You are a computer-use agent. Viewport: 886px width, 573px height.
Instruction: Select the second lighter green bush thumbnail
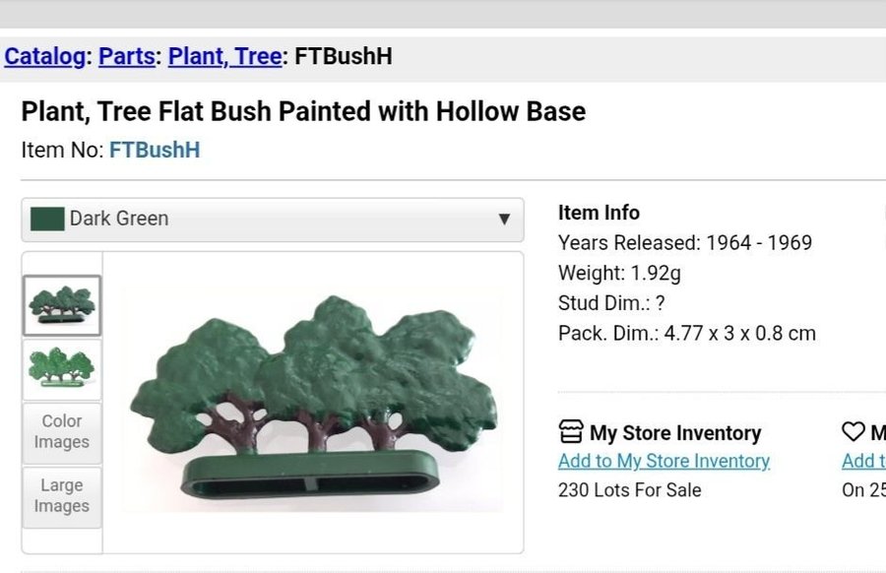62,369
